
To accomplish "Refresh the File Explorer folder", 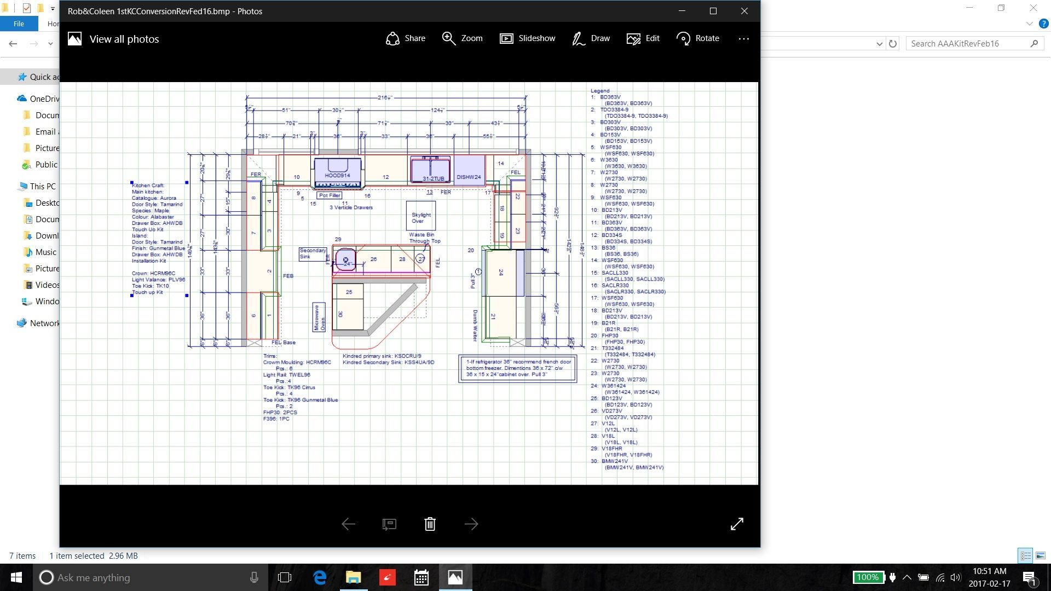I will tap(893, 44).
